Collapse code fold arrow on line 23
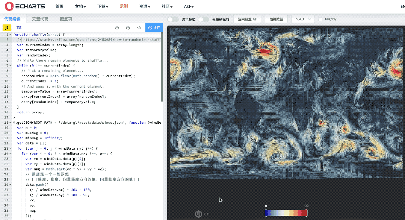The width and height of the screenshot is (405, 220). tap(11, 149)
